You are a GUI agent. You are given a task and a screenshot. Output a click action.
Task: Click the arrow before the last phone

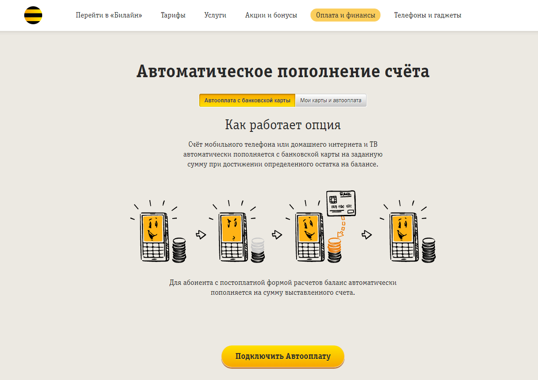(x=367, y=235)
